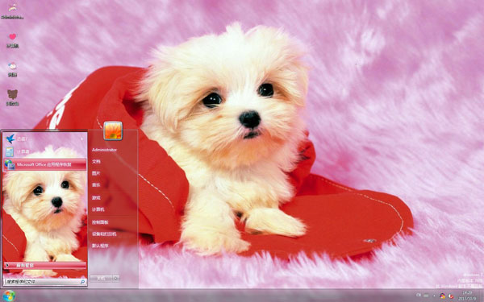Viewport: 484px width, 302px height.
Task: Open Microsoft Office application recovery entry
Action: tap(44, 164)
